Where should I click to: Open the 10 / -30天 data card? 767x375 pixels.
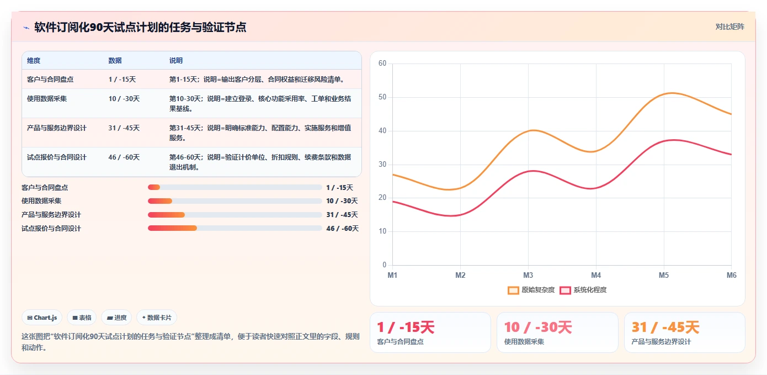(557, 332)
